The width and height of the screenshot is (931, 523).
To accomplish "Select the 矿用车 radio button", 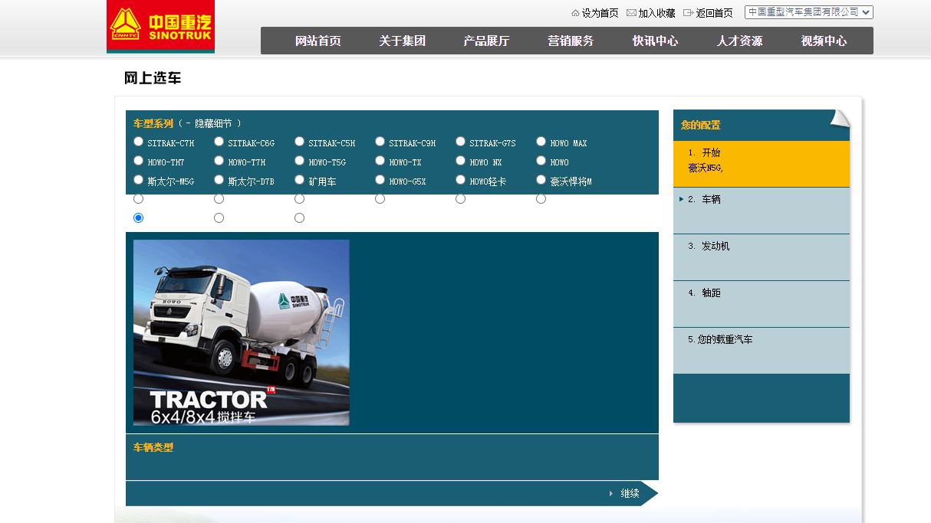I will pyautogui.click(x=299, y=180).
